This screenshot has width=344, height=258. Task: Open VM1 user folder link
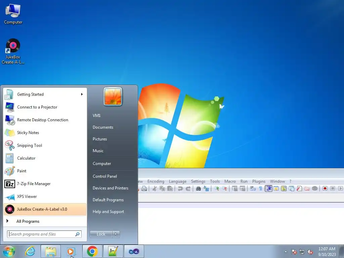(96, 116)
